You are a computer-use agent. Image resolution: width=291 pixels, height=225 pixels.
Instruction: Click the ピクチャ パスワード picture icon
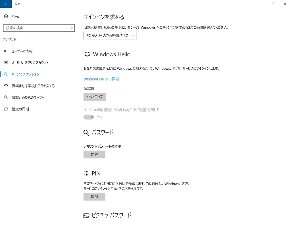[86, 216]
